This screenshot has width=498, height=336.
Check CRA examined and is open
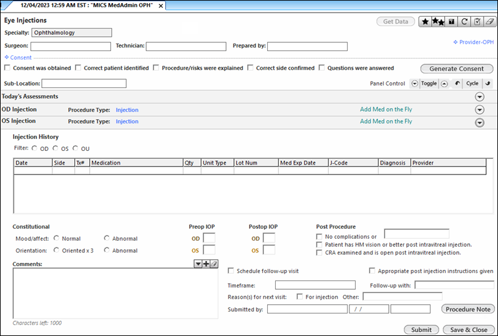pos(319,252)
